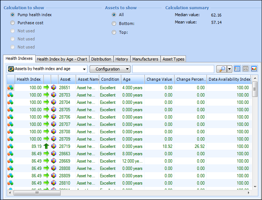
Task: Click the Condition column header
Action: click(x=110, y=79)
